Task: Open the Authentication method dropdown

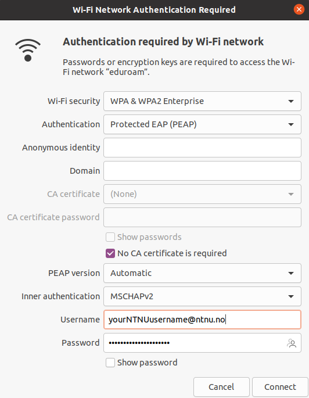Action: coord(202,124)
